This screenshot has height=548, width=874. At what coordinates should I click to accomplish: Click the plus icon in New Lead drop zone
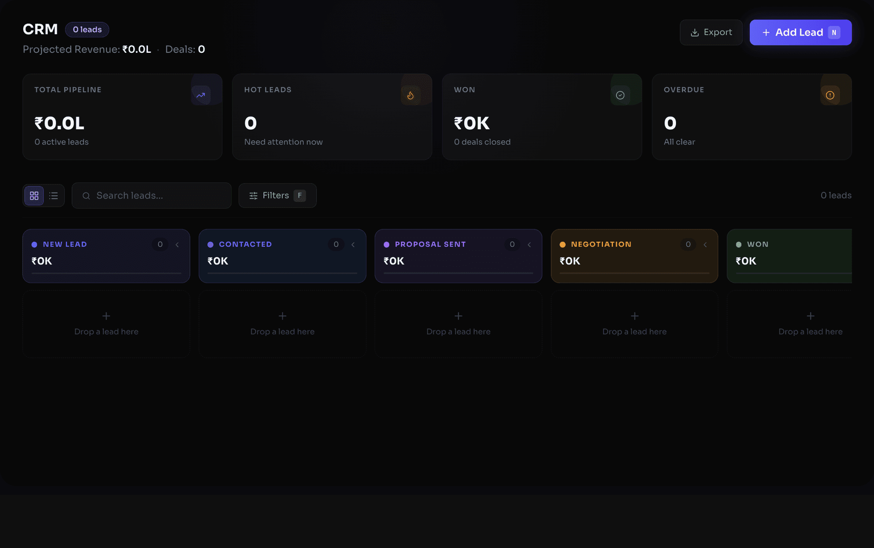point(106,316)
